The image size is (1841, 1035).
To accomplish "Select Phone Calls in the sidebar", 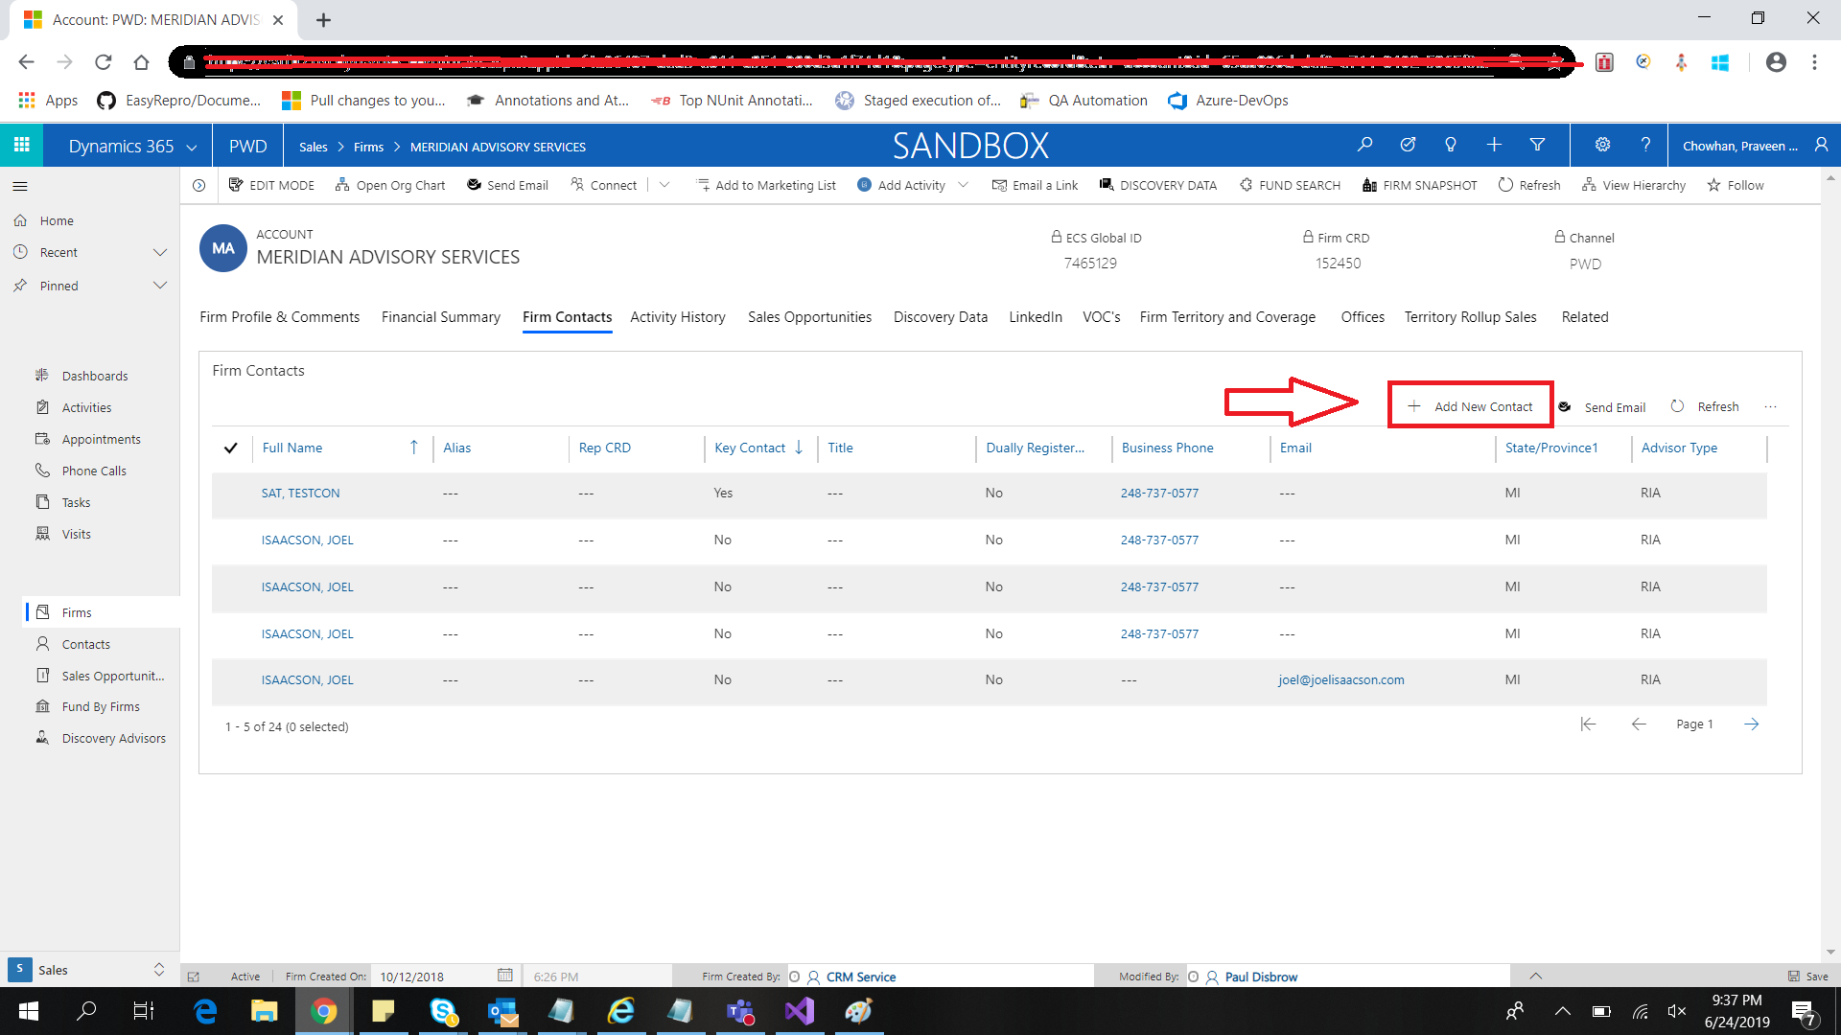I will (x=93, y=470).
